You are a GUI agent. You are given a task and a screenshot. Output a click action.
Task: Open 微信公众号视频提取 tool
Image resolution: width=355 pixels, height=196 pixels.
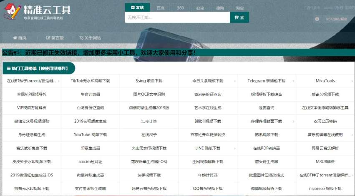coord(32,121)
